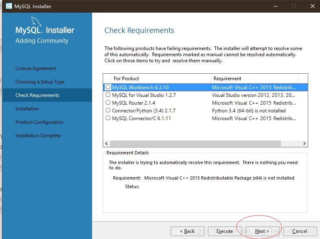Click the Back button

tap(188, 231)
